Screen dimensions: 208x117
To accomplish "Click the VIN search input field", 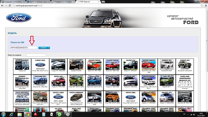I will coord(24,48).
